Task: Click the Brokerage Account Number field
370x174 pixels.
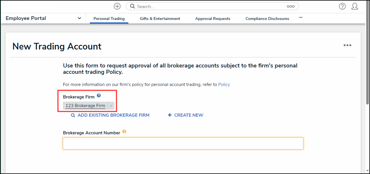Action: pyautogui.click(x=183, y=144)
